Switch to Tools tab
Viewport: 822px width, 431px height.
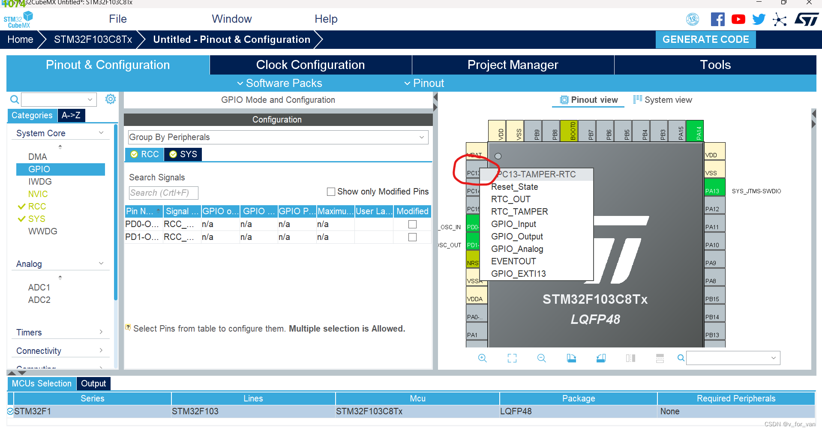click(715, 65)
